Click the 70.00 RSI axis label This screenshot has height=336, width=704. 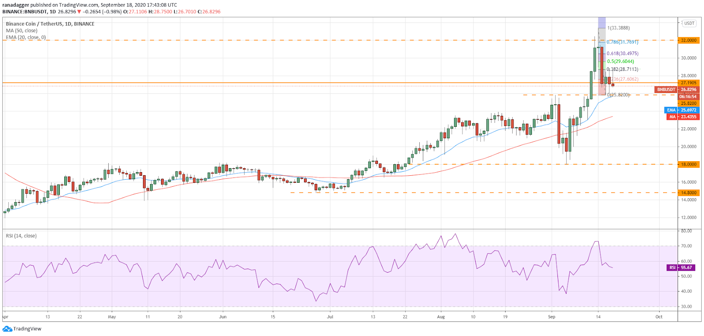(686, 246)
